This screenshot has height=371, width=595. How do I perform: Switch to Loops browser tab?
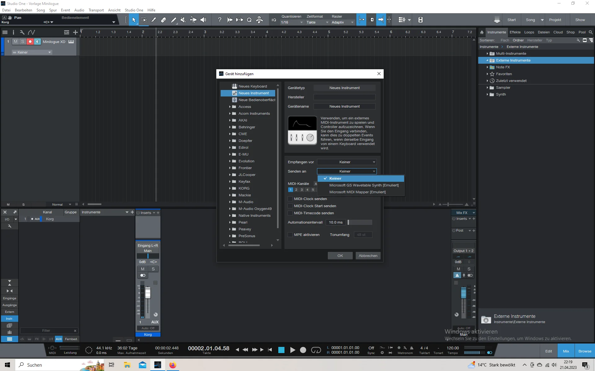pyautogui.click(x=529, y=32)
